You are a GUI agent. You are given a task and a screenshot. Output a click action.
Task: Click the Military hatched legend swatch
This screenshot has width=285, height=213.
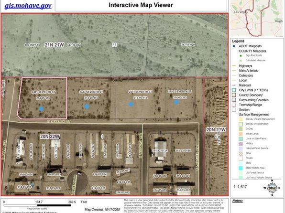pyautogui.click(x=241, y=144)
